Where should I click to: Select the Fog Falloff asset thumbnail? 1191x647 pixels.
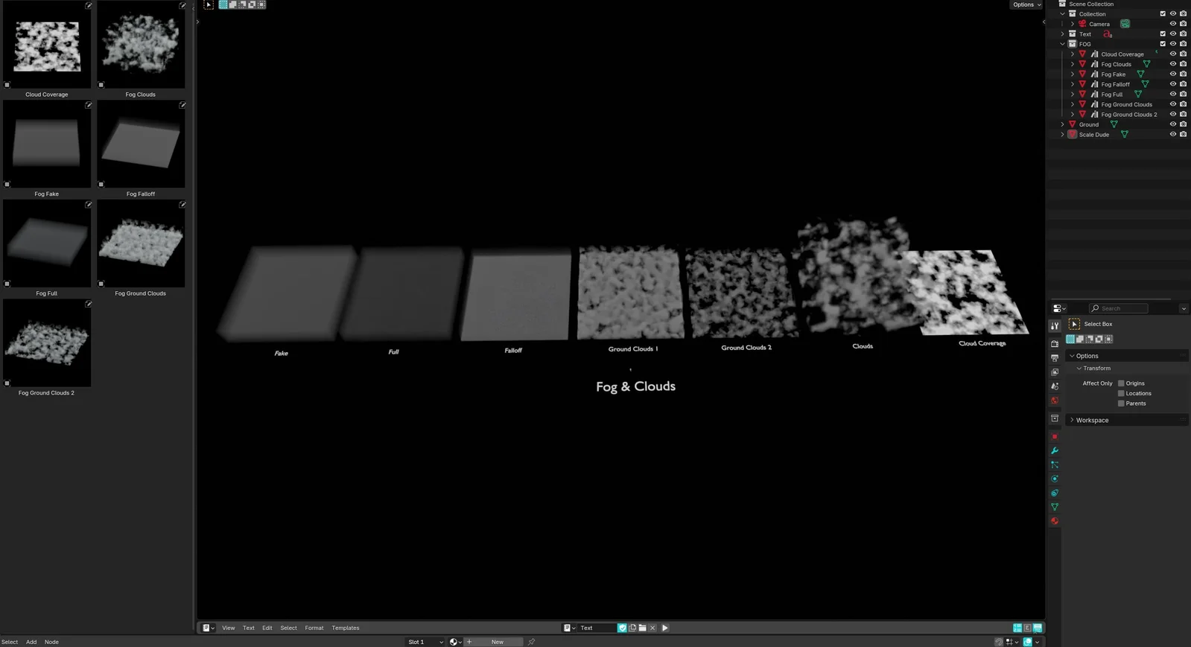tap(141, 144)
